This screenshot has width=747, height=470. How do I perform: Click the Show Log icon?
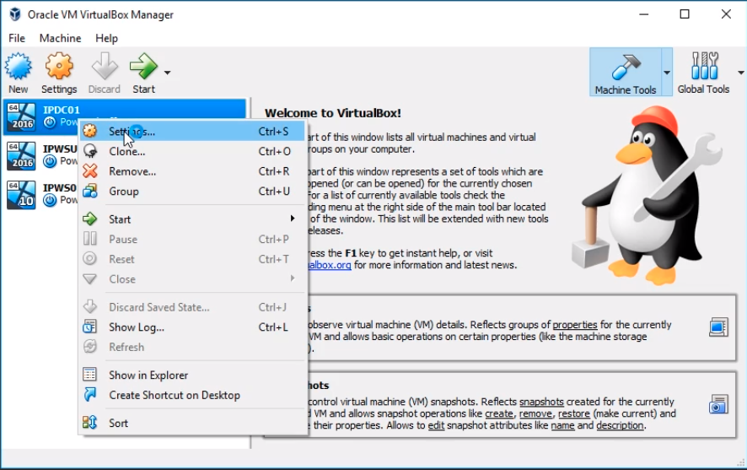pyautogui.click(x=89, y=327)
